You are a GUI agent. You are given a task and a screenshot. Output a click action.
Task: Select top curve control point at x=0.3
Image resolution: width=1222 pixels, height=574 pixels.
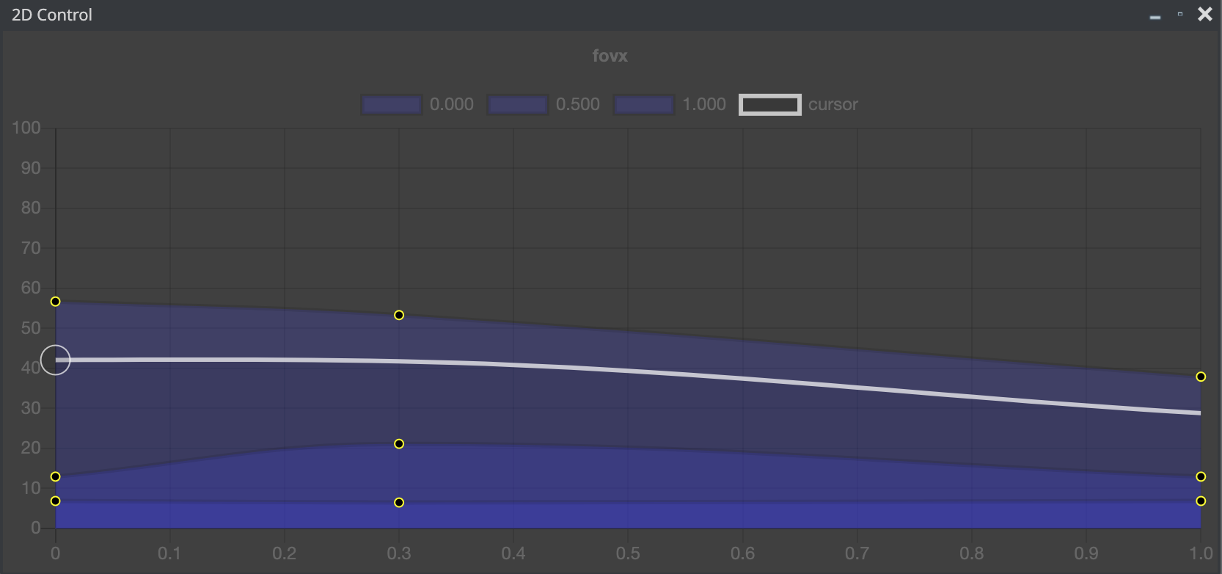coord(399,315)
